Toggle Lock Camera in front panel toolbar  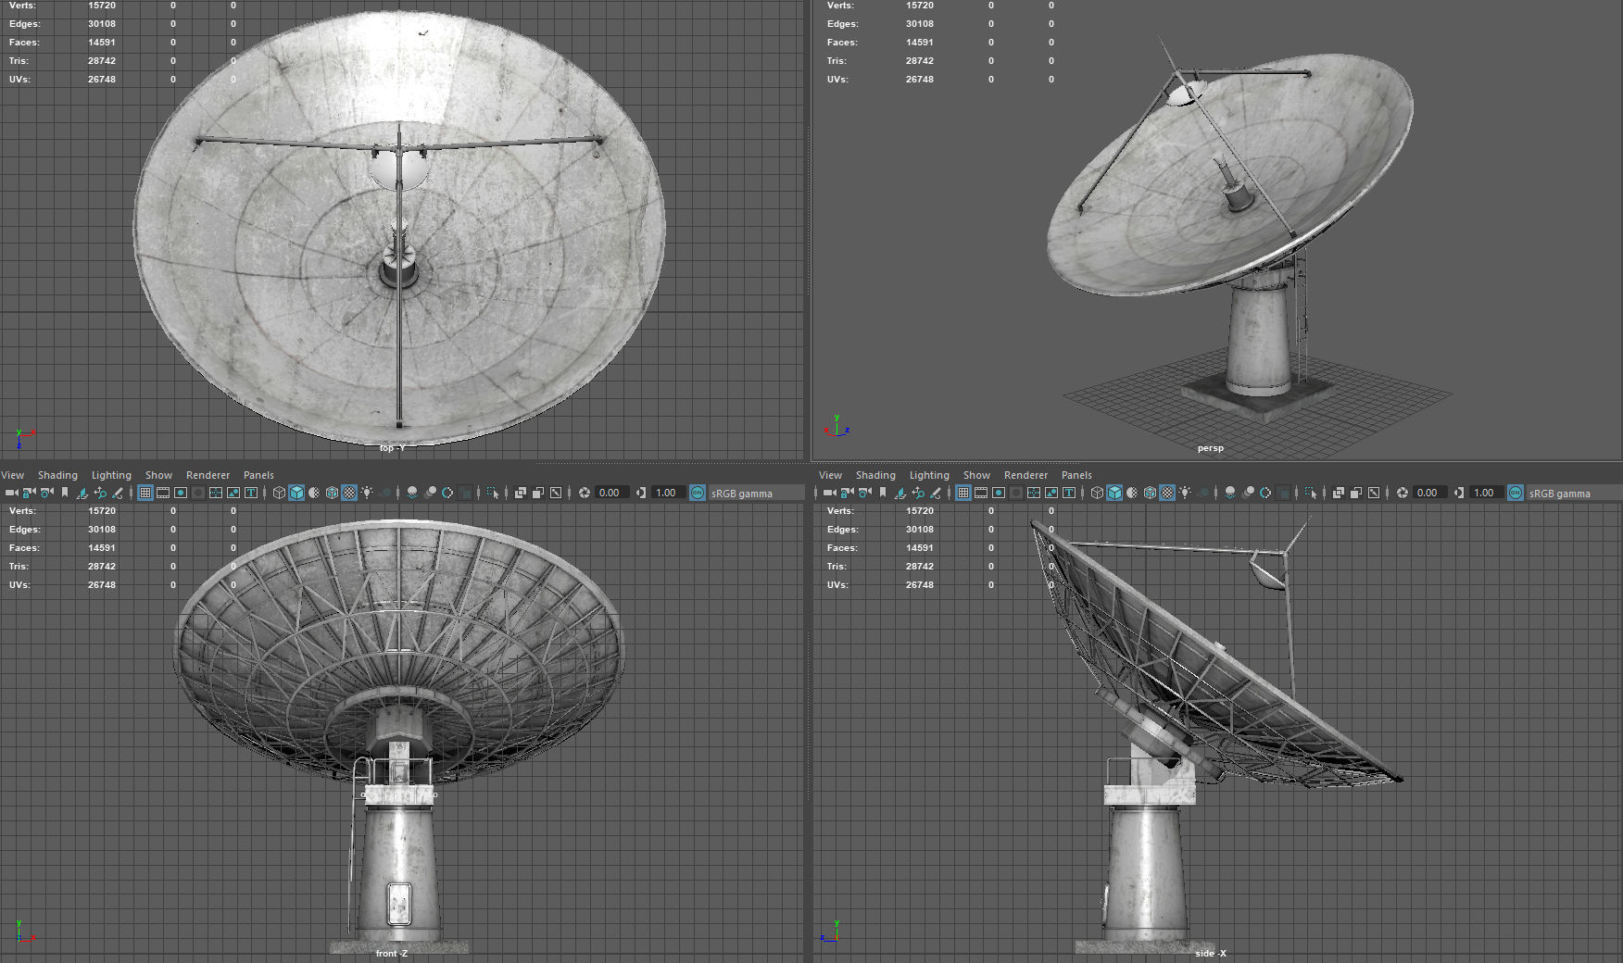pos(29,493)
